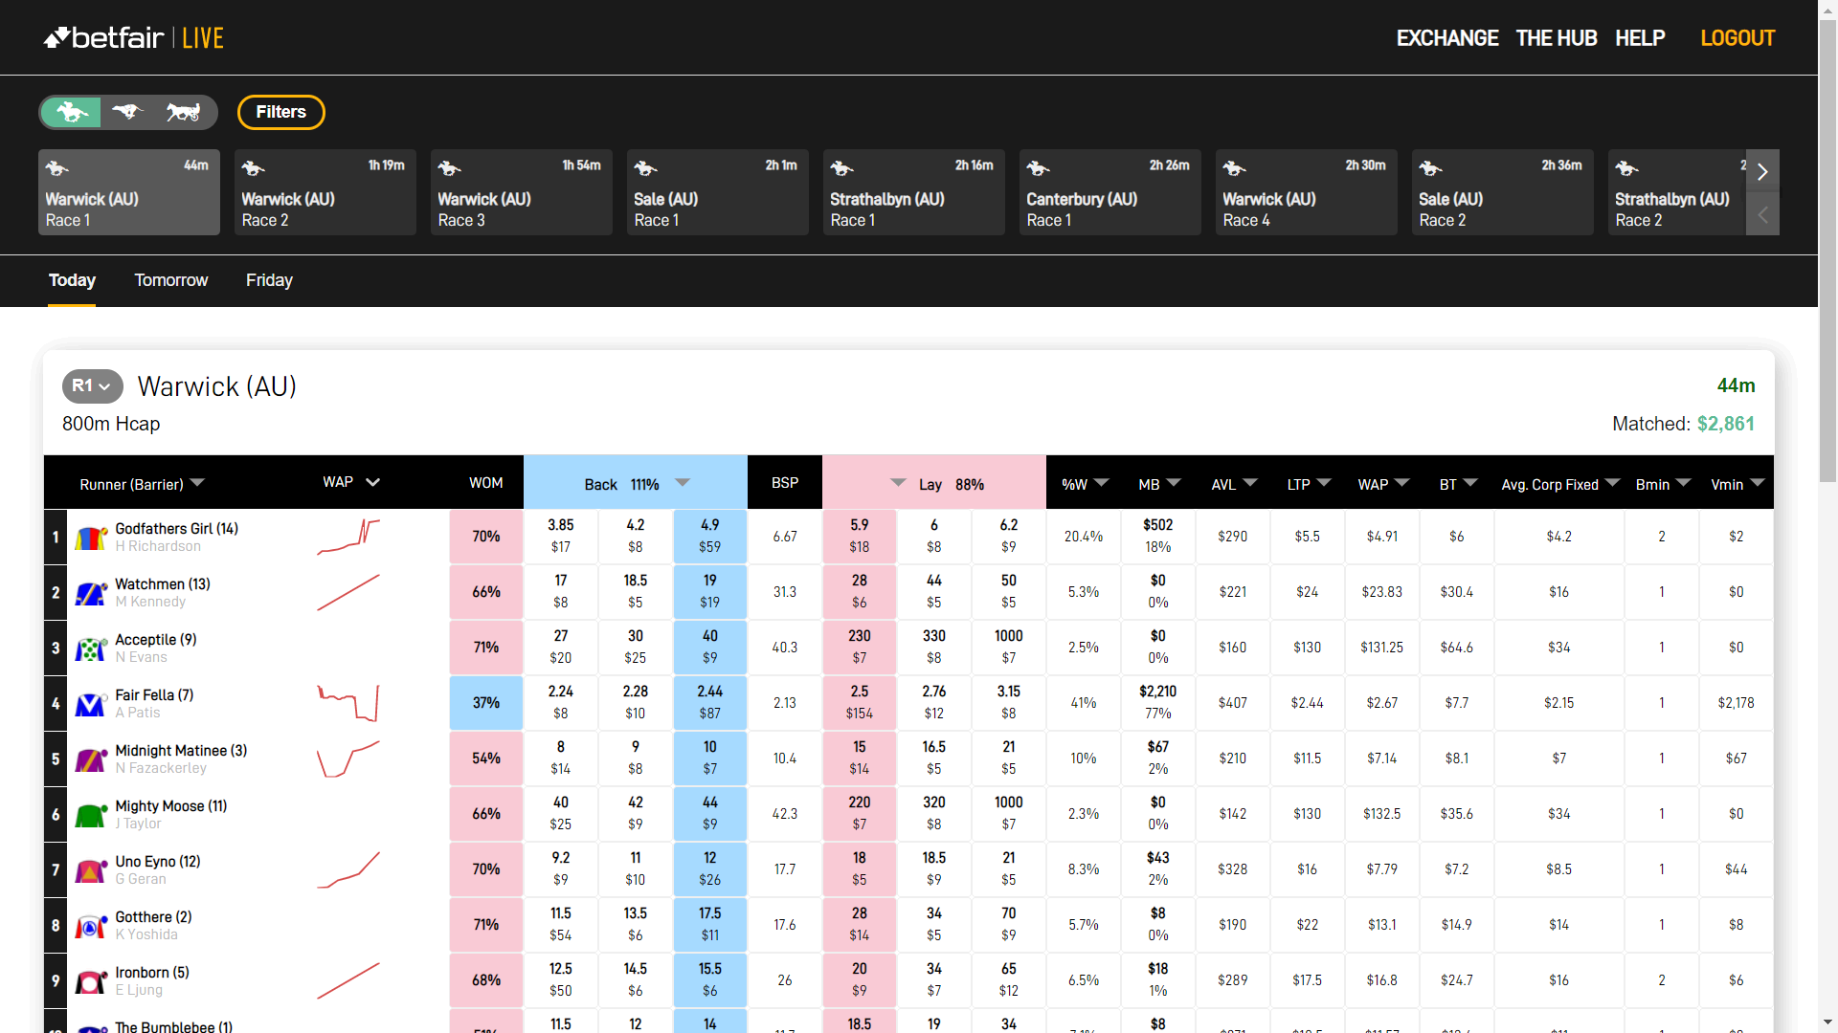
Task: Click Godfathers Girl's jockey silks icon
Action: point(90,537)
